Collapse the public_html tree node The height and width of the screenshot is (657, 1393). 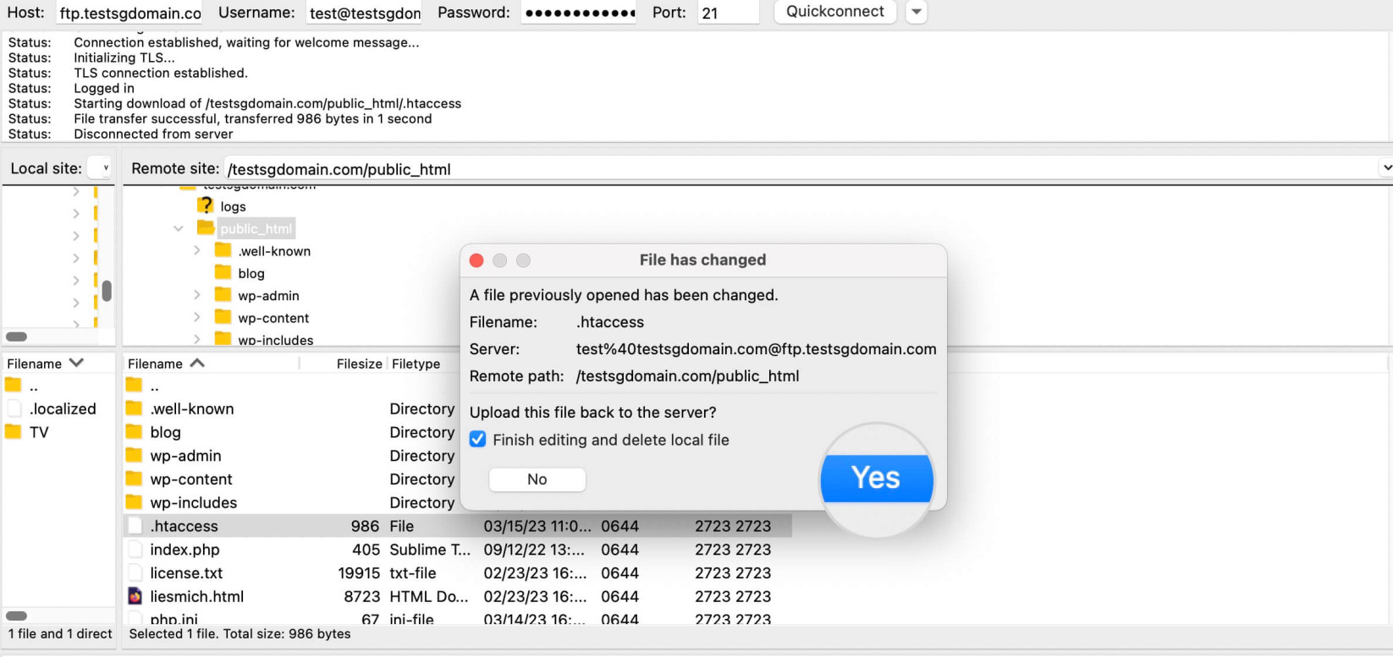pos(179,228)
